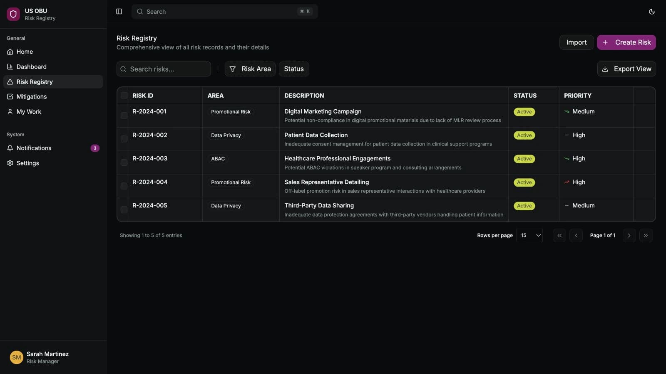Click the Home house icon

pos(10,52)
